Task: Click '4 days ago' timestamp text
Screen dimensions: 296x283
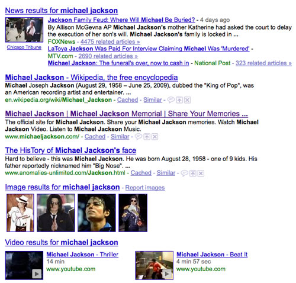Action: (215, 20)
